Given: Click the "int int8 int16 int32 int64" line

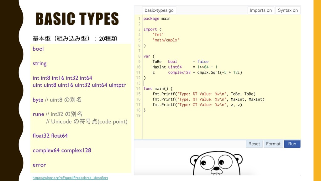Looking at the screenshot, I should coord(62,78).
